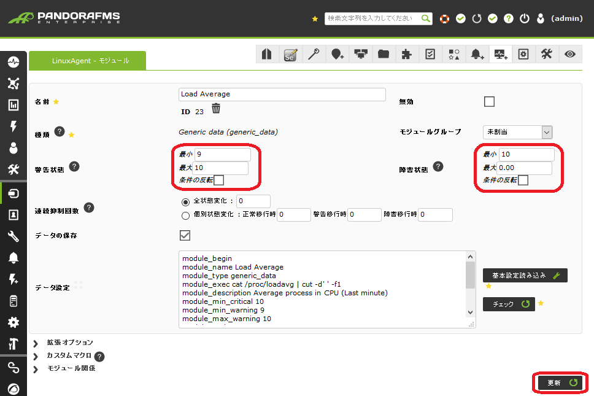Open the crossed tools icon in the sidebar
This screenshot has width=594, height=396.
point(13,169)
